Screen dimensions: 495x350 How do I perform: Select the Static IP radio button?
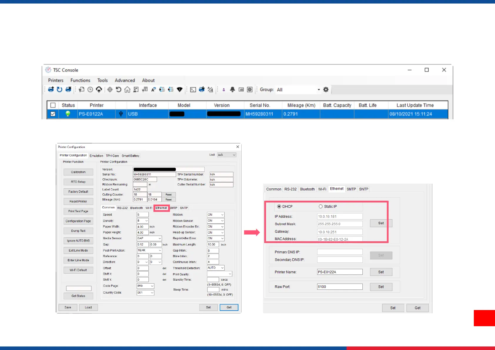click(321, 207)
